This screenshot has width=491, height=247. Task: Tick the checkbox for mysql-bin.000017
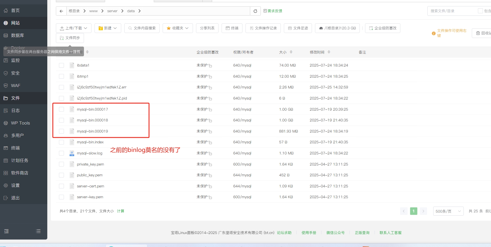point(61,110)
